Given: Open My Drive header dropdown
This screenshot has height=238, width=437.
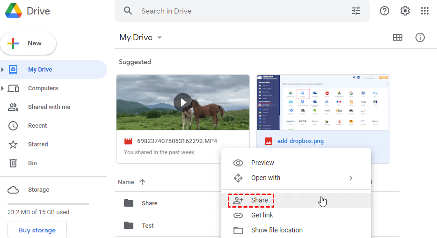Looking at the screenshot, I should click(x=160, y=38).
